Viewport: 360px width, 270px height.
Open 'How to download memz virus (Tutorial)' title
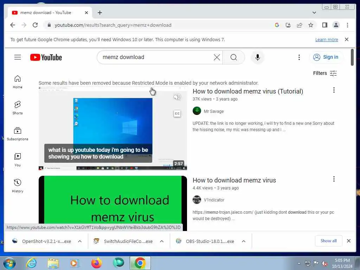click(248, 91)
